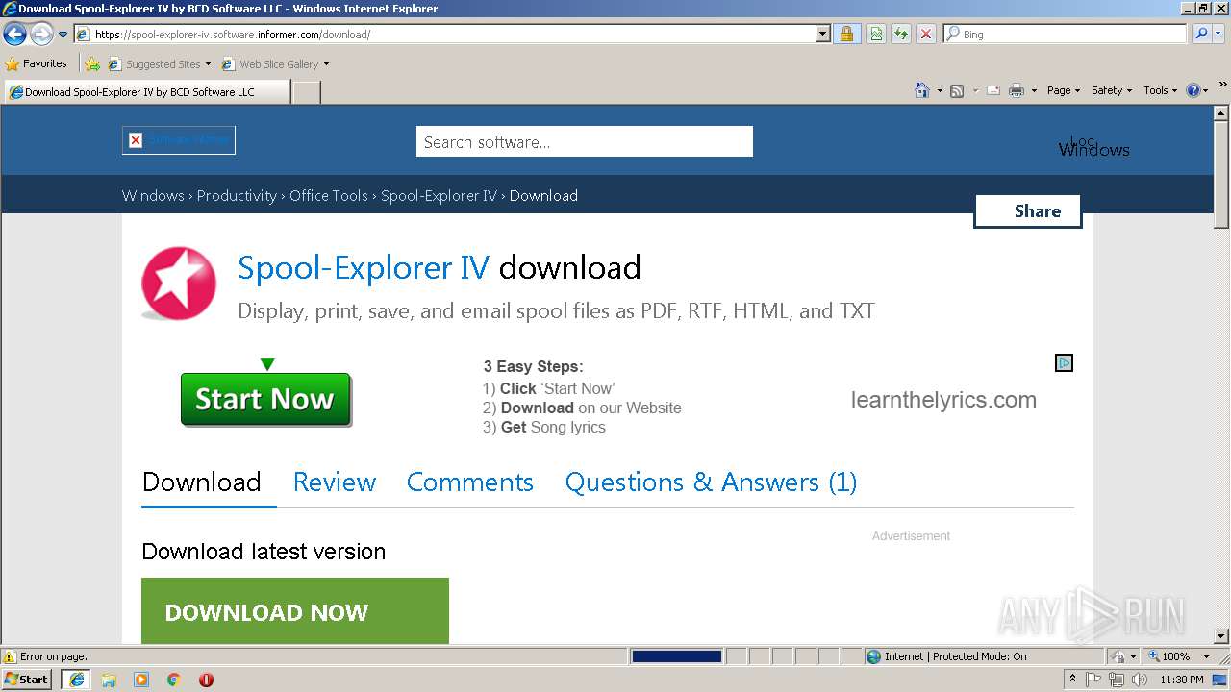Viewport: 1231px width, 692px height.
Task: Click the Search software field
Action: click(584, 141)
